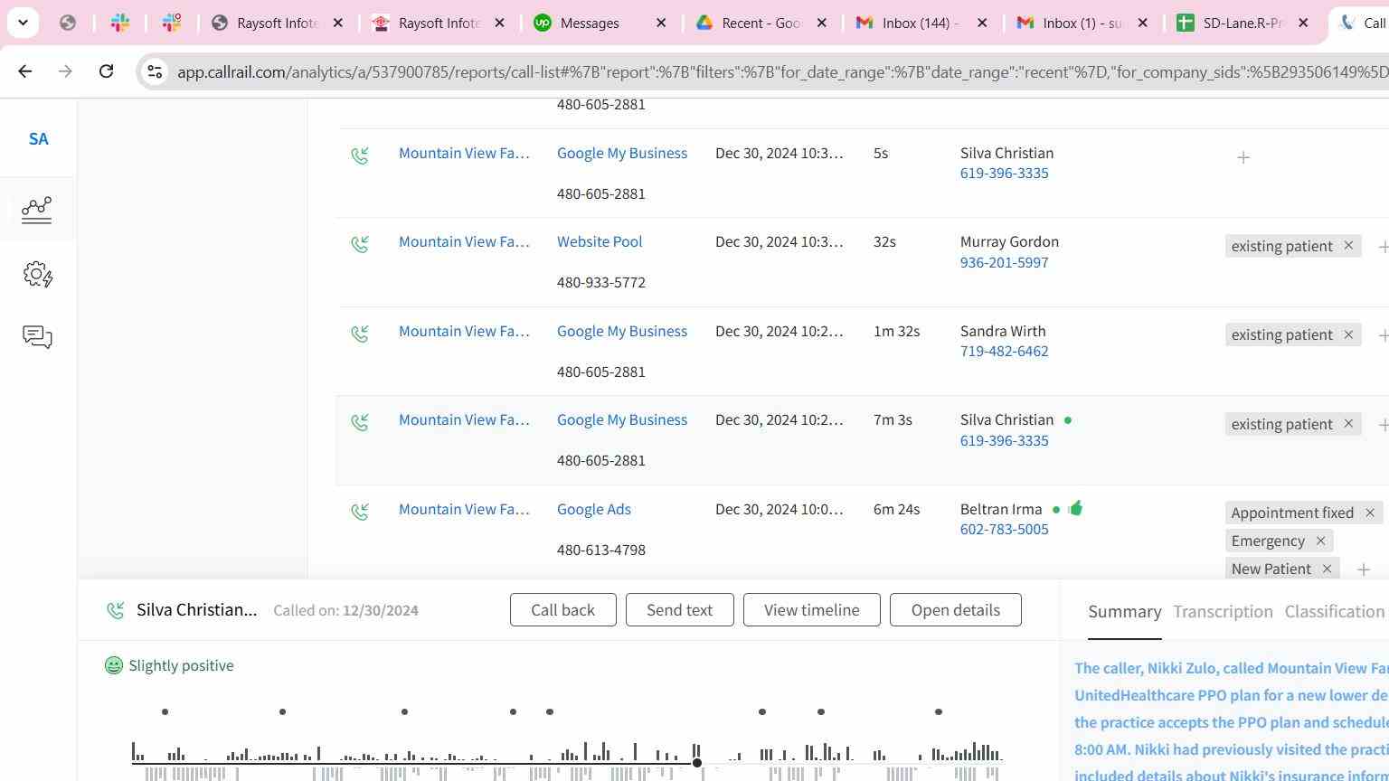The height and width of the screenshot is (781, 1389).
Task: Select the Summary tab
Action: click(1124, 612)
